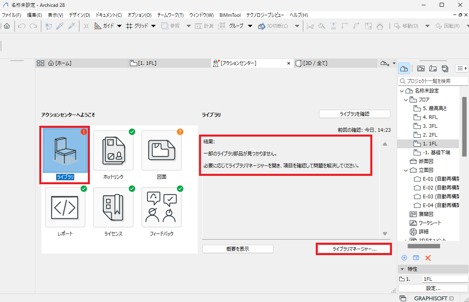This screenshot has height=302, width=469.
Task: Switch to the [ホーム] tab
Action: [x=87, y=63]
